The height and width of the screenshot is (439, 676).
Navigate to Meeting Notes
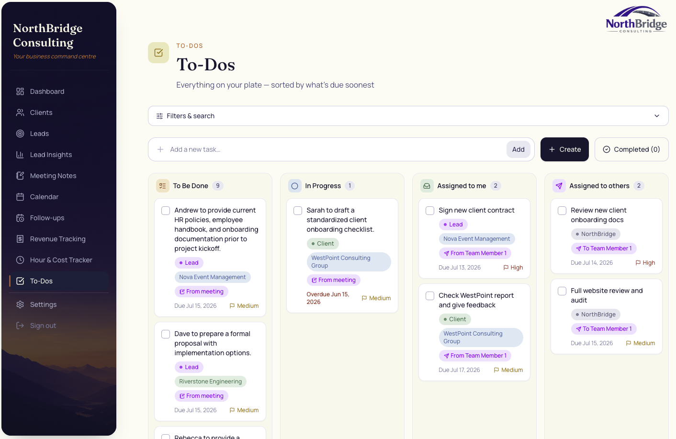59,176
